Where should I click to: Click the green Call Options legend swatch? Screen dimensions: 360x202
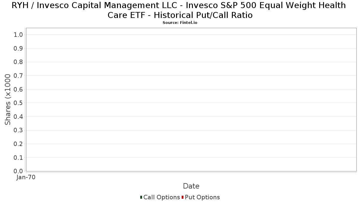click(141, 197)
